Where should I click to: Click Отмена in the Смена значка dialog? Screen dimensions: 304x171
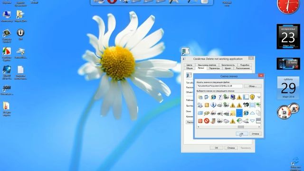pyautogui.click(x=256, y=134)
